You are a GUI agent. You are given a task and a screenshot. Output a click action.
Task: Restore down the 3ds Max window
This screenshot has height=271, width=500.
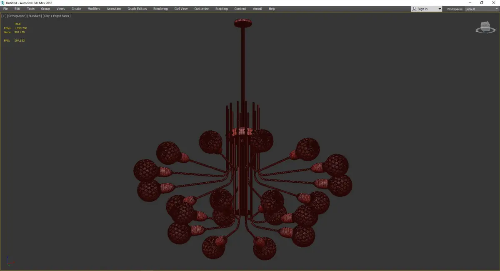(x=482, y=3)
